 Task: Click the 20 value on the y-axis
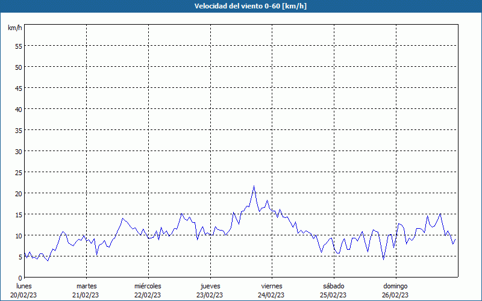pos(19,194)
